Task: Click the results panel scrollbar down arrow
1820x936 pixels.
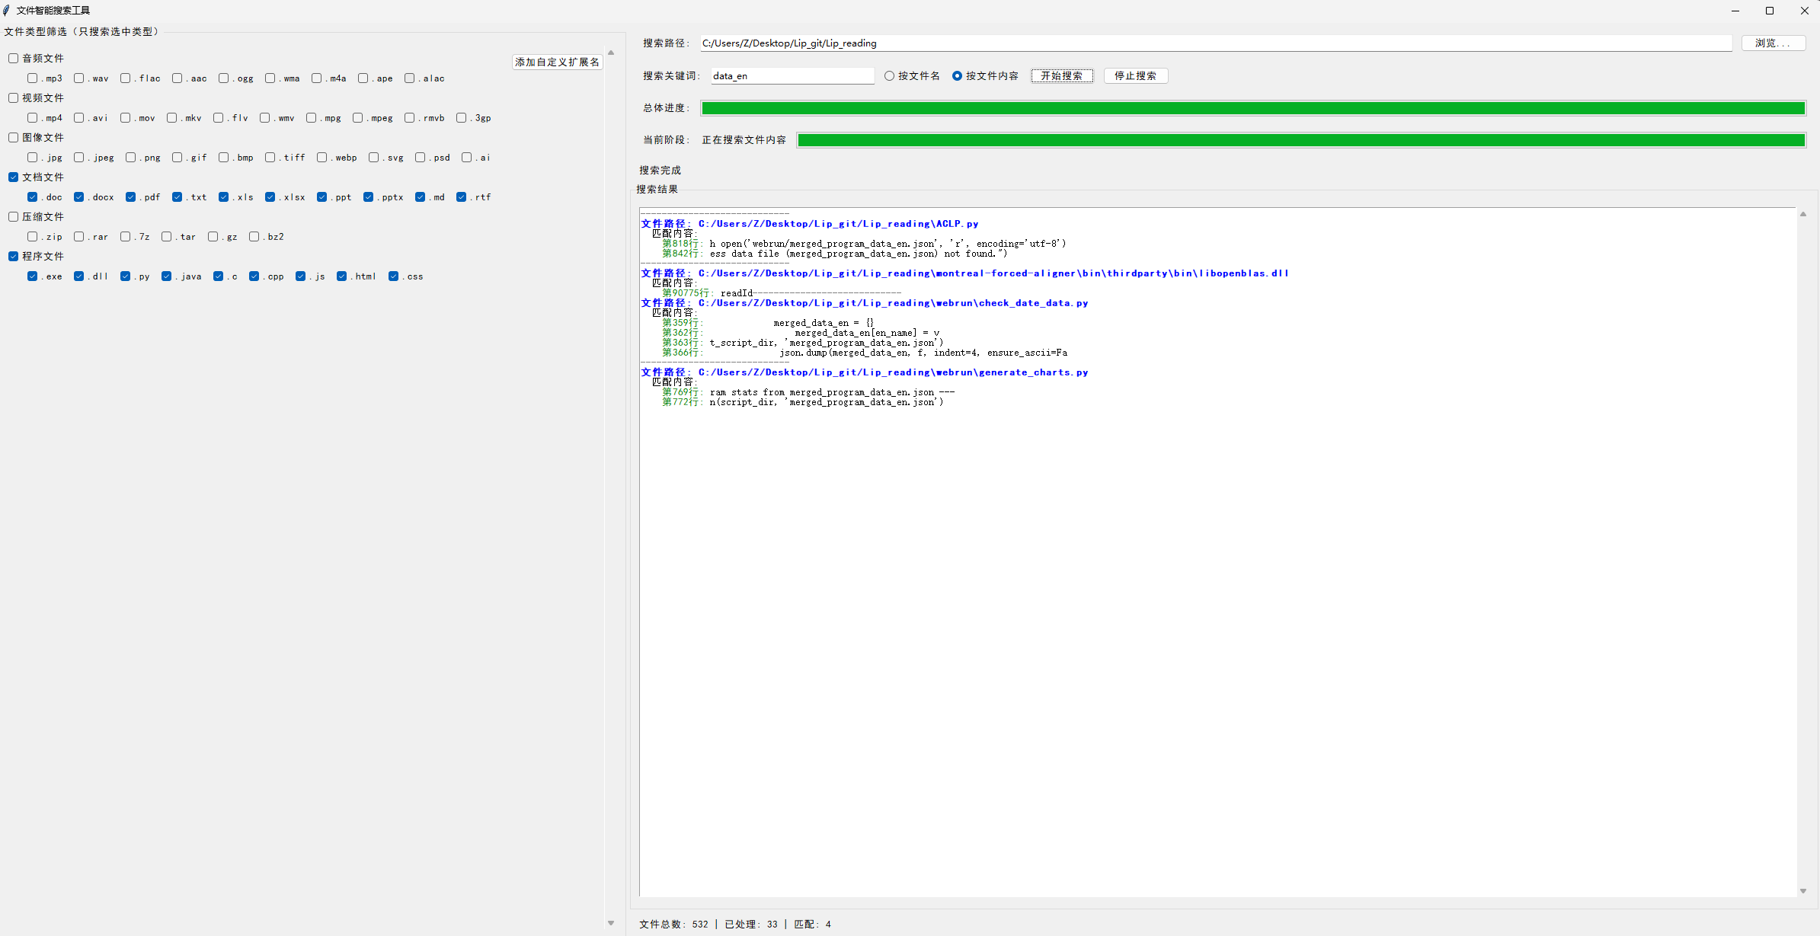Action: 1802,890
